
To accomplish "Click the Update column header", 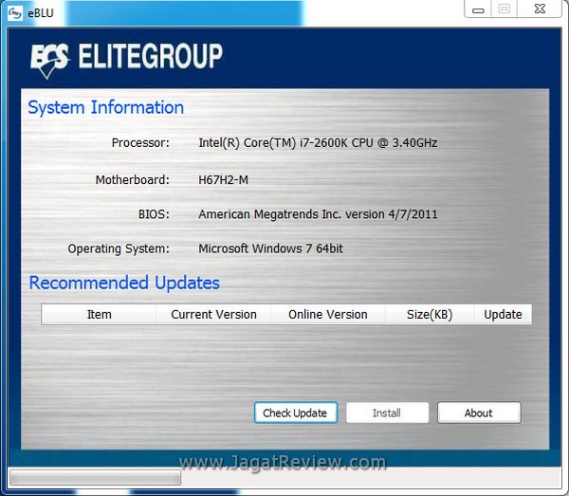I will click(x=503, y=314).
